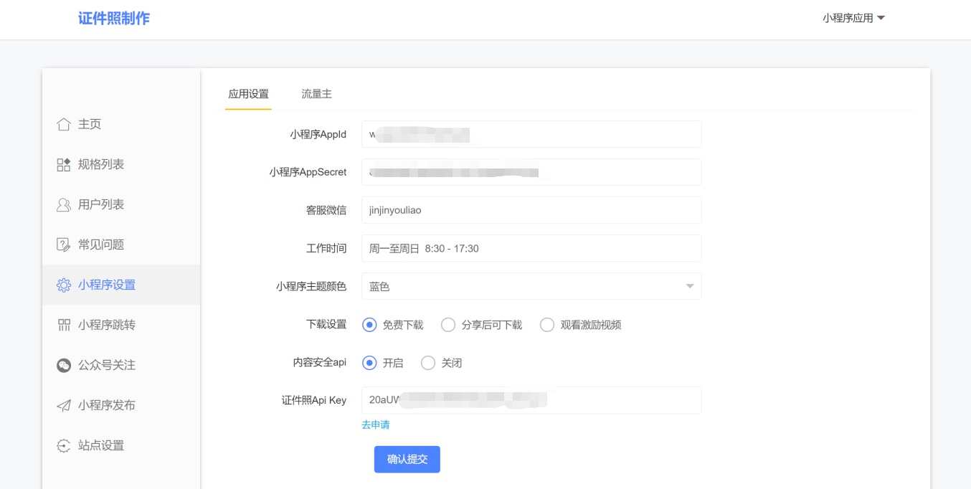Click the 去申请 link
Image resolution: width=971 pixels, height=489 pixels.
click(376, 424)
